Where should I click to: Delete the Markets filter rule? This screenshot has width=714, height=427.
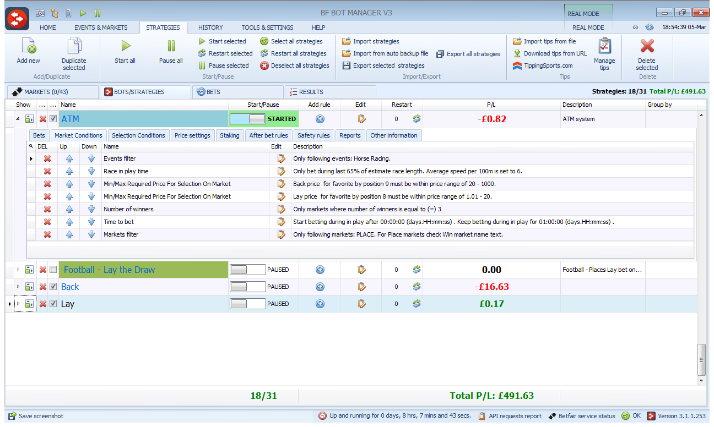coord(47,234)
